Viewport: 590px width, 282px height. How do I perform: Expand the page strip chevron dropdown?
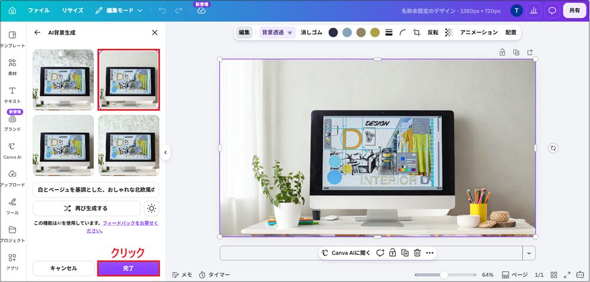pos(529,254)
